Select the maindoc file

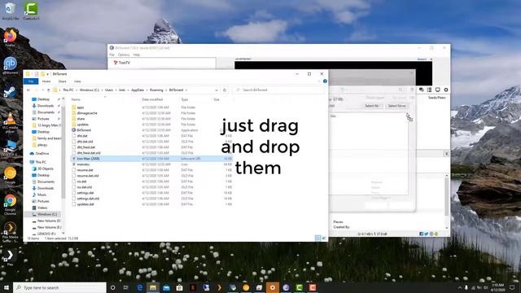83,164
